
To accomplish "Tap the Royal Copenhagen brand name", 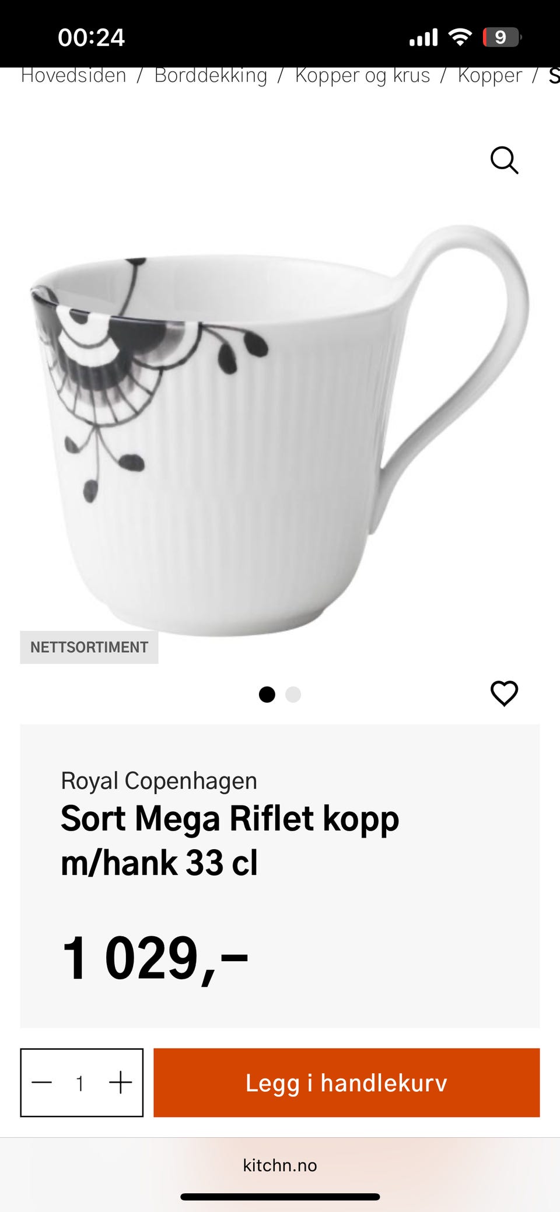I will [159, 780].
